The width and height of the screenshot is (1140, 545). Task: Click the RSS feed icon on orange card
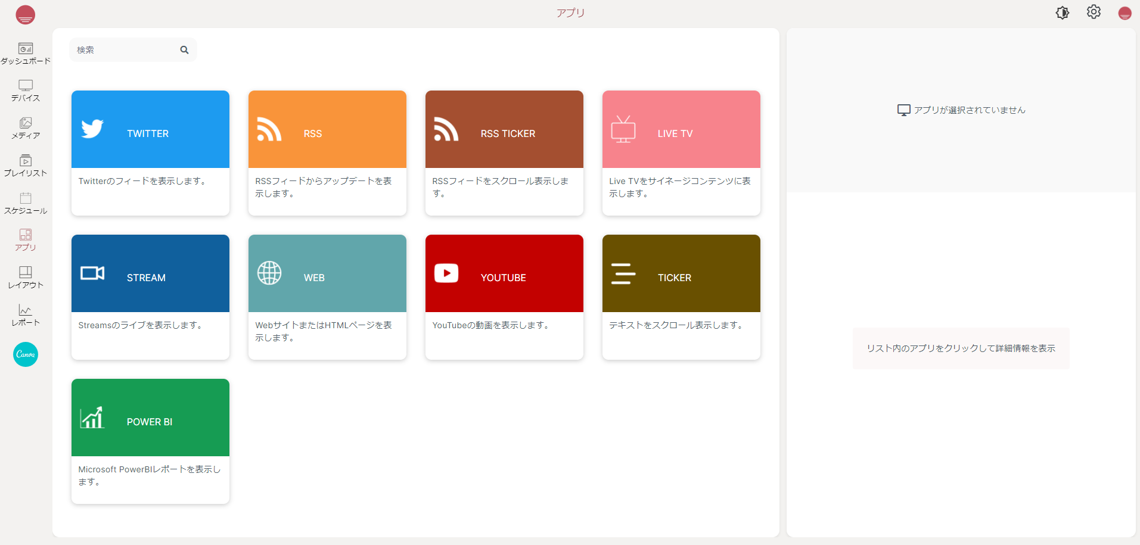[269, 129]
